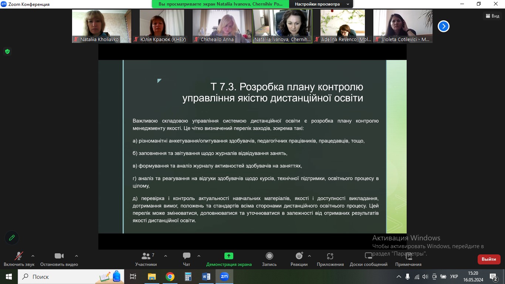Click the green encryption shield icon

click(x=7, y=51)
